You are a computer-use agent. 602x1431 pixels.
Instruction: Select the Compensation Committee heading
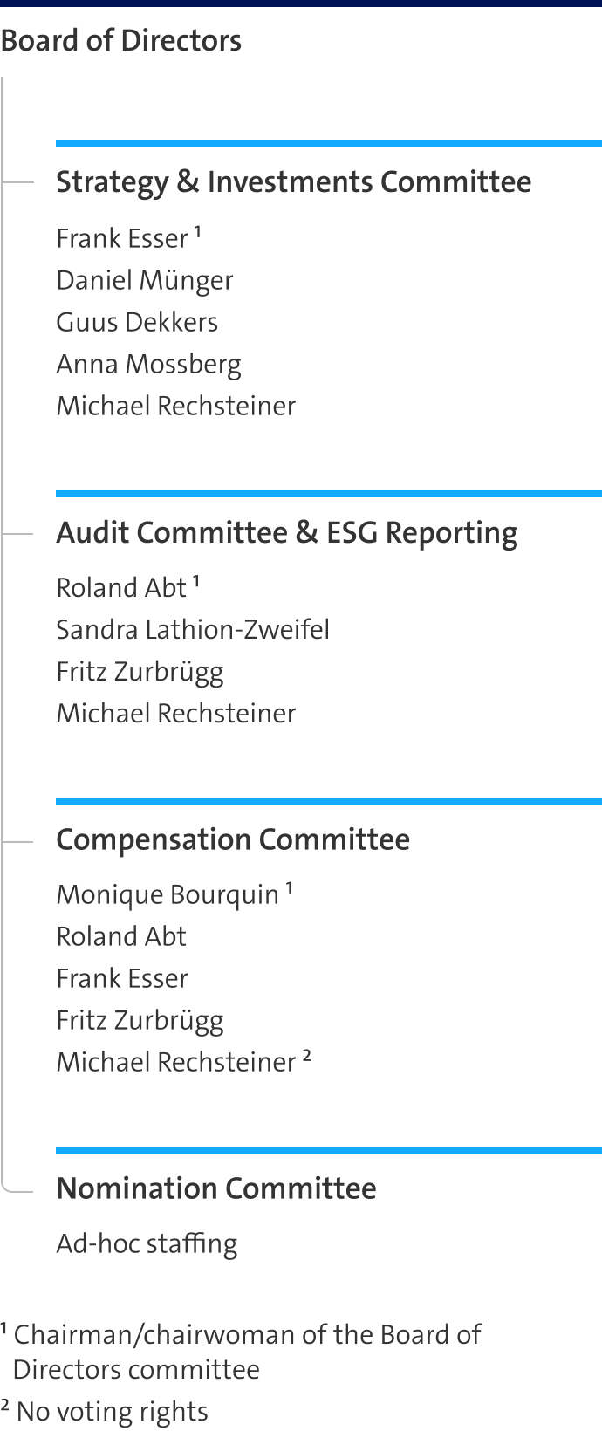pos(233,839)
